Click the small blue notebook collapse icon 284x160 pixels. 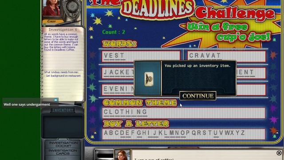[56, 100]
